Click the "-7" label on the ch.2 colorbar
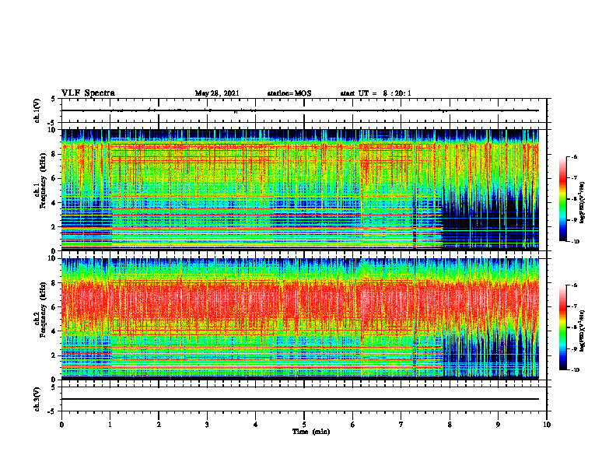Screen dimensions: 616x476 [x=574, y=306]
